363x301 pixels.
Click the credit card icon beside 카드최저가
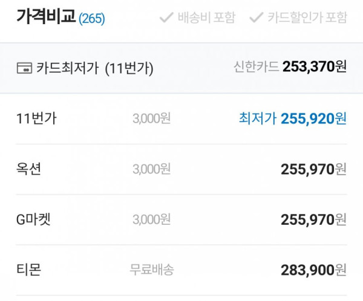click(24, 68)
